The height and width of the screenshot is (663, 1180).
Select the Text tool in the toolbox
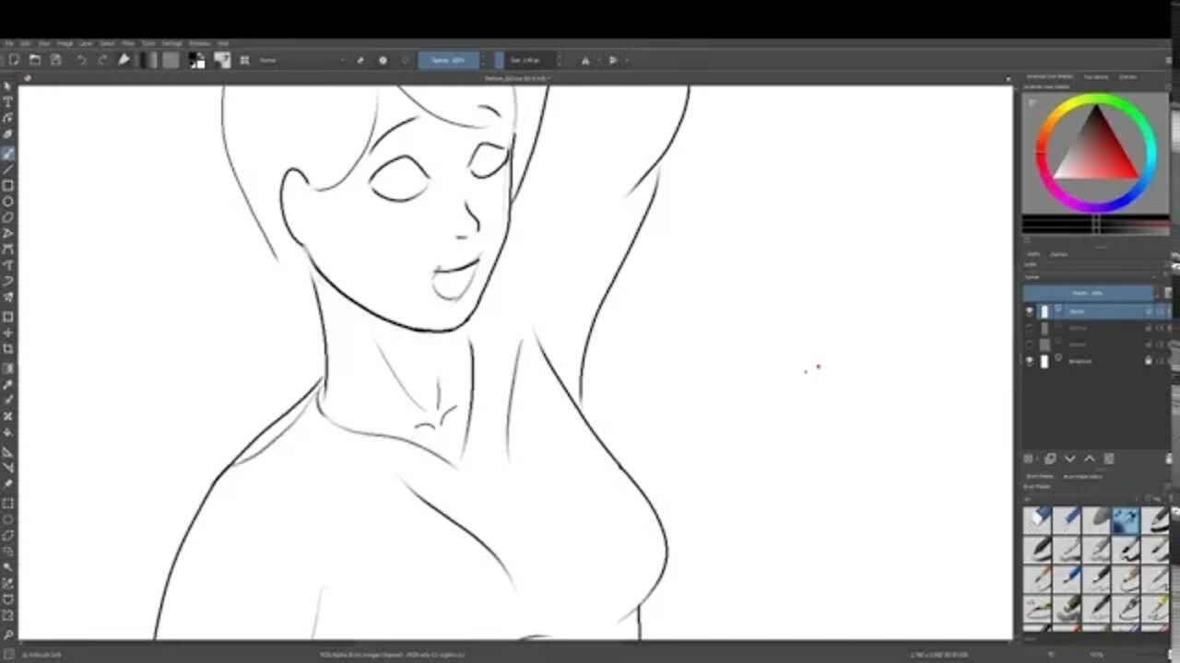pos(8,102)
